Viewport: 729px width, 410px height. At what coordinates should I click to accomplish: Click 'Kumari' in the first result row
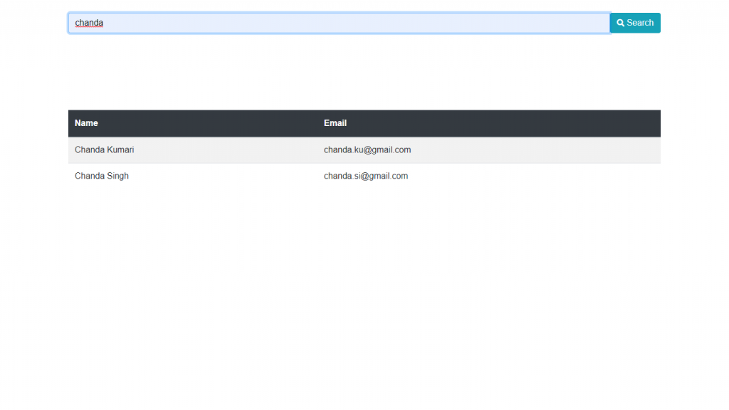click(120, 150)
